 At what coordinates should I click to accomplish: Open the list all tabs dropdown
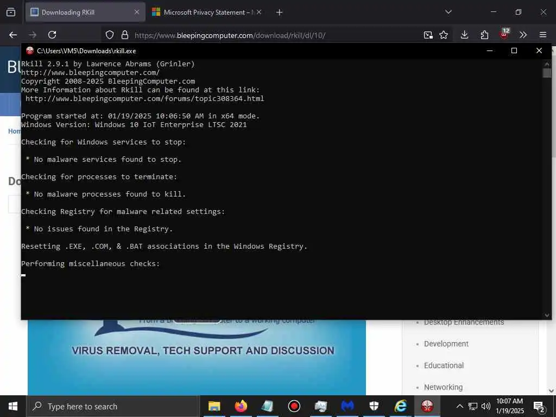pyautogui.click(x=448, y=12)
